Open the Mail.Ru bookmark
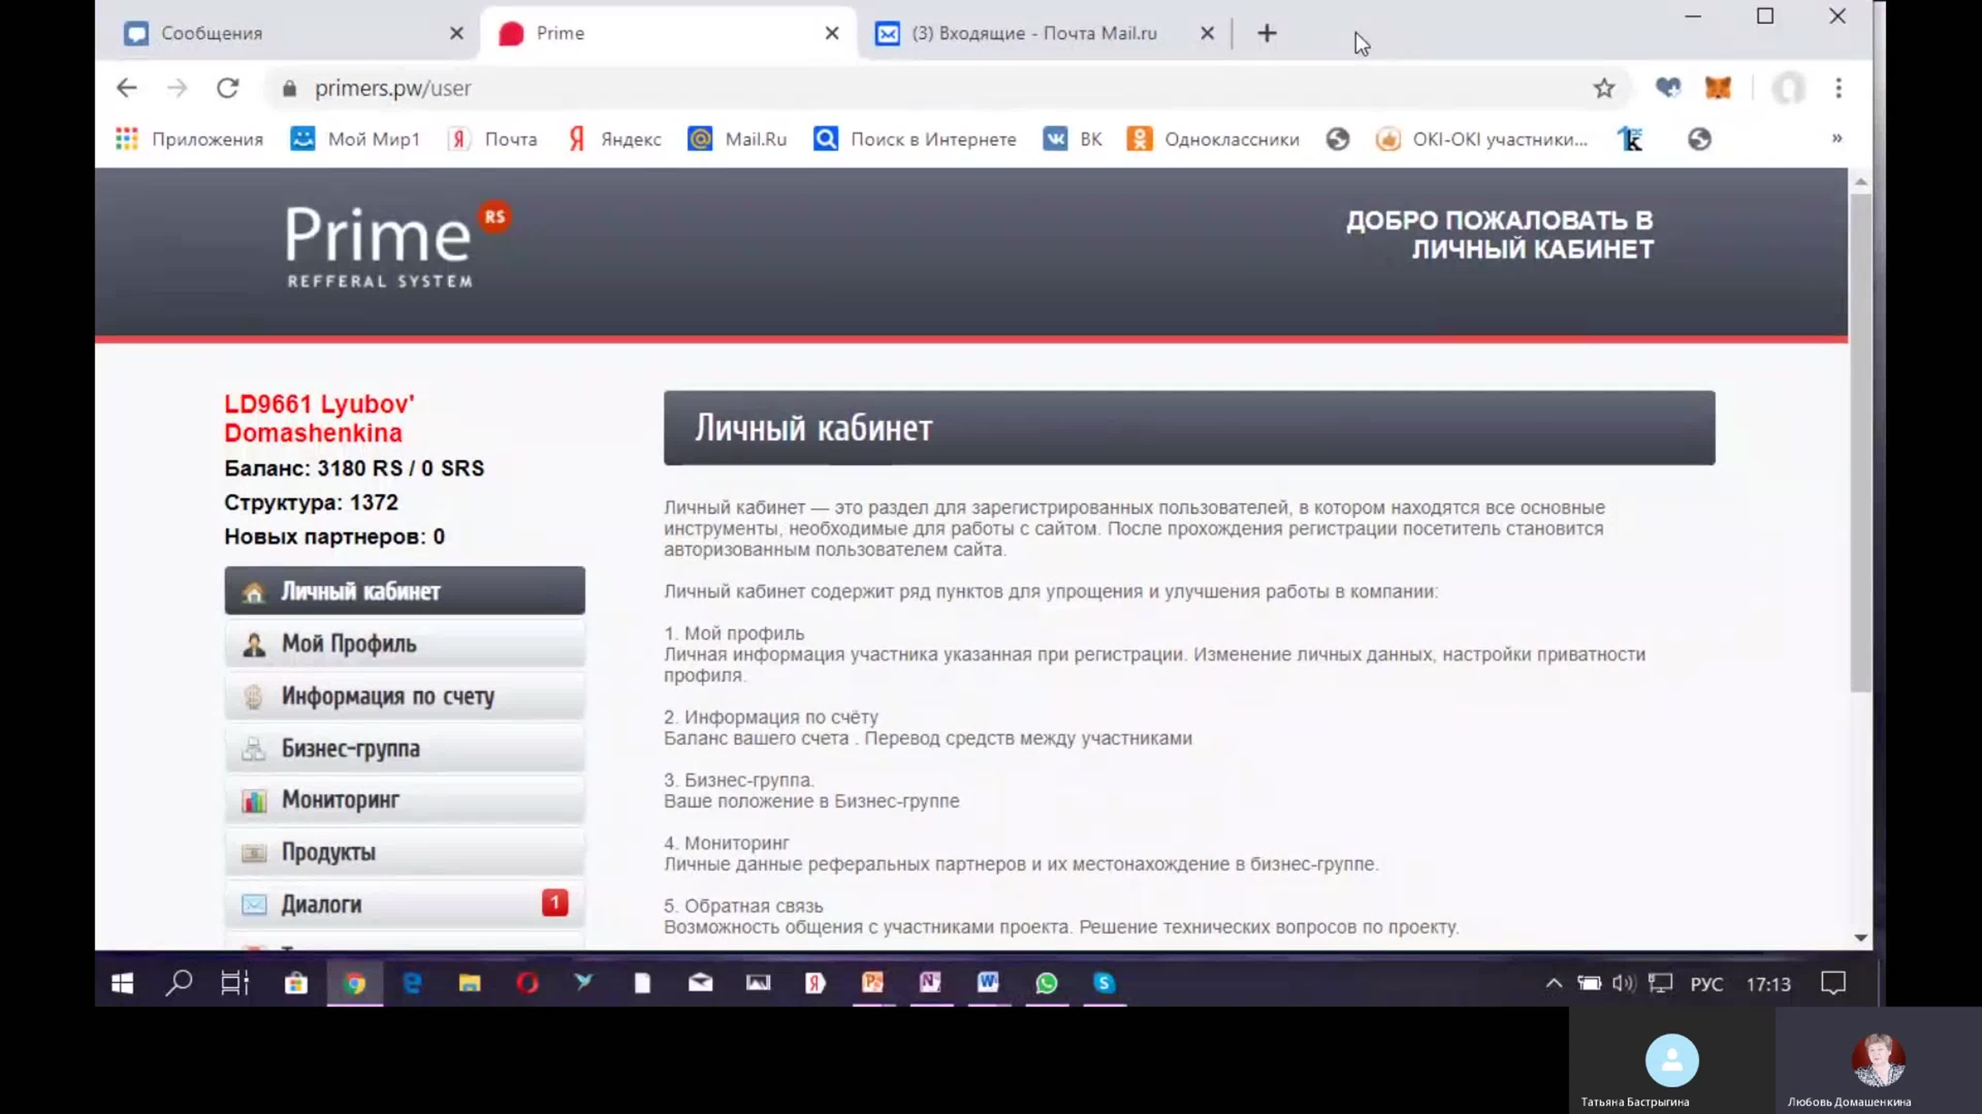Image resolution: width=1982 pixels, height=1114 pixels. [737, 139]
